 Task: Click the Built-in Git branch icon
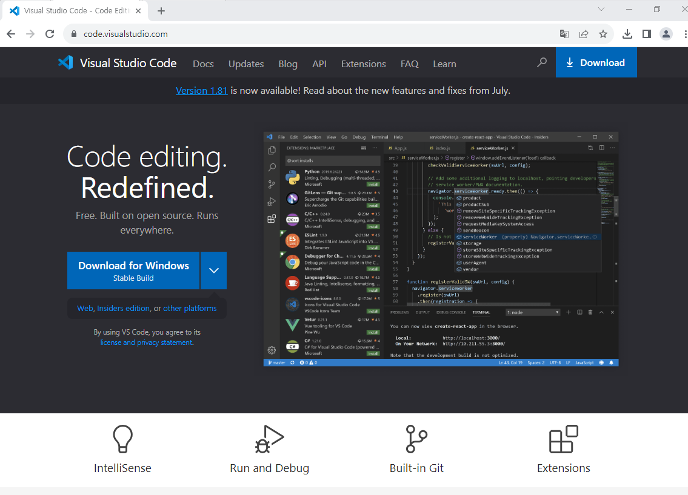[x=416, y=439]
